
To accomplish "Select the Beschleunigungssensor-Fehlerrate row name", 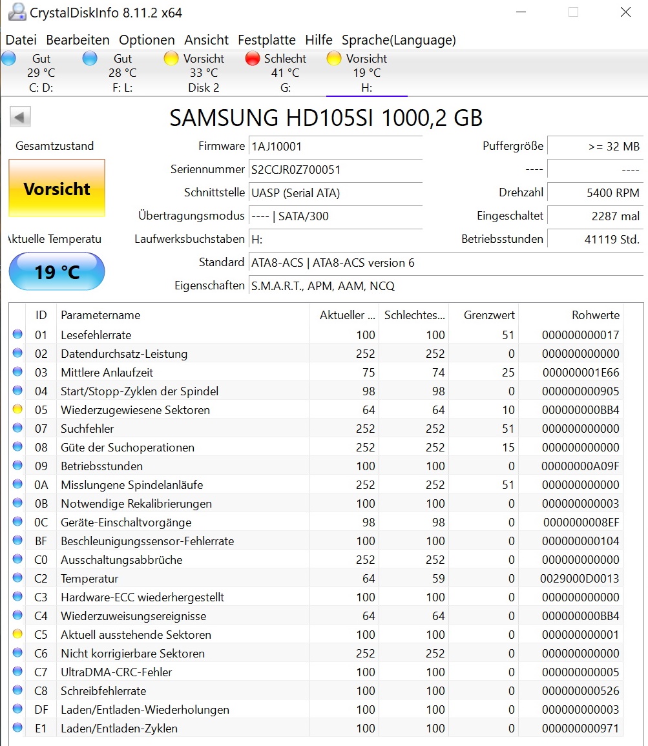I will coord(147,541).
